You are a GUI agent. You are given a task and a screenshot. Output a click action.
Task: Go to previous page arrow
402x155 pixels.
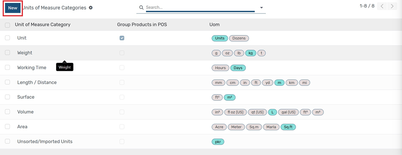click(x=382, y=6)
